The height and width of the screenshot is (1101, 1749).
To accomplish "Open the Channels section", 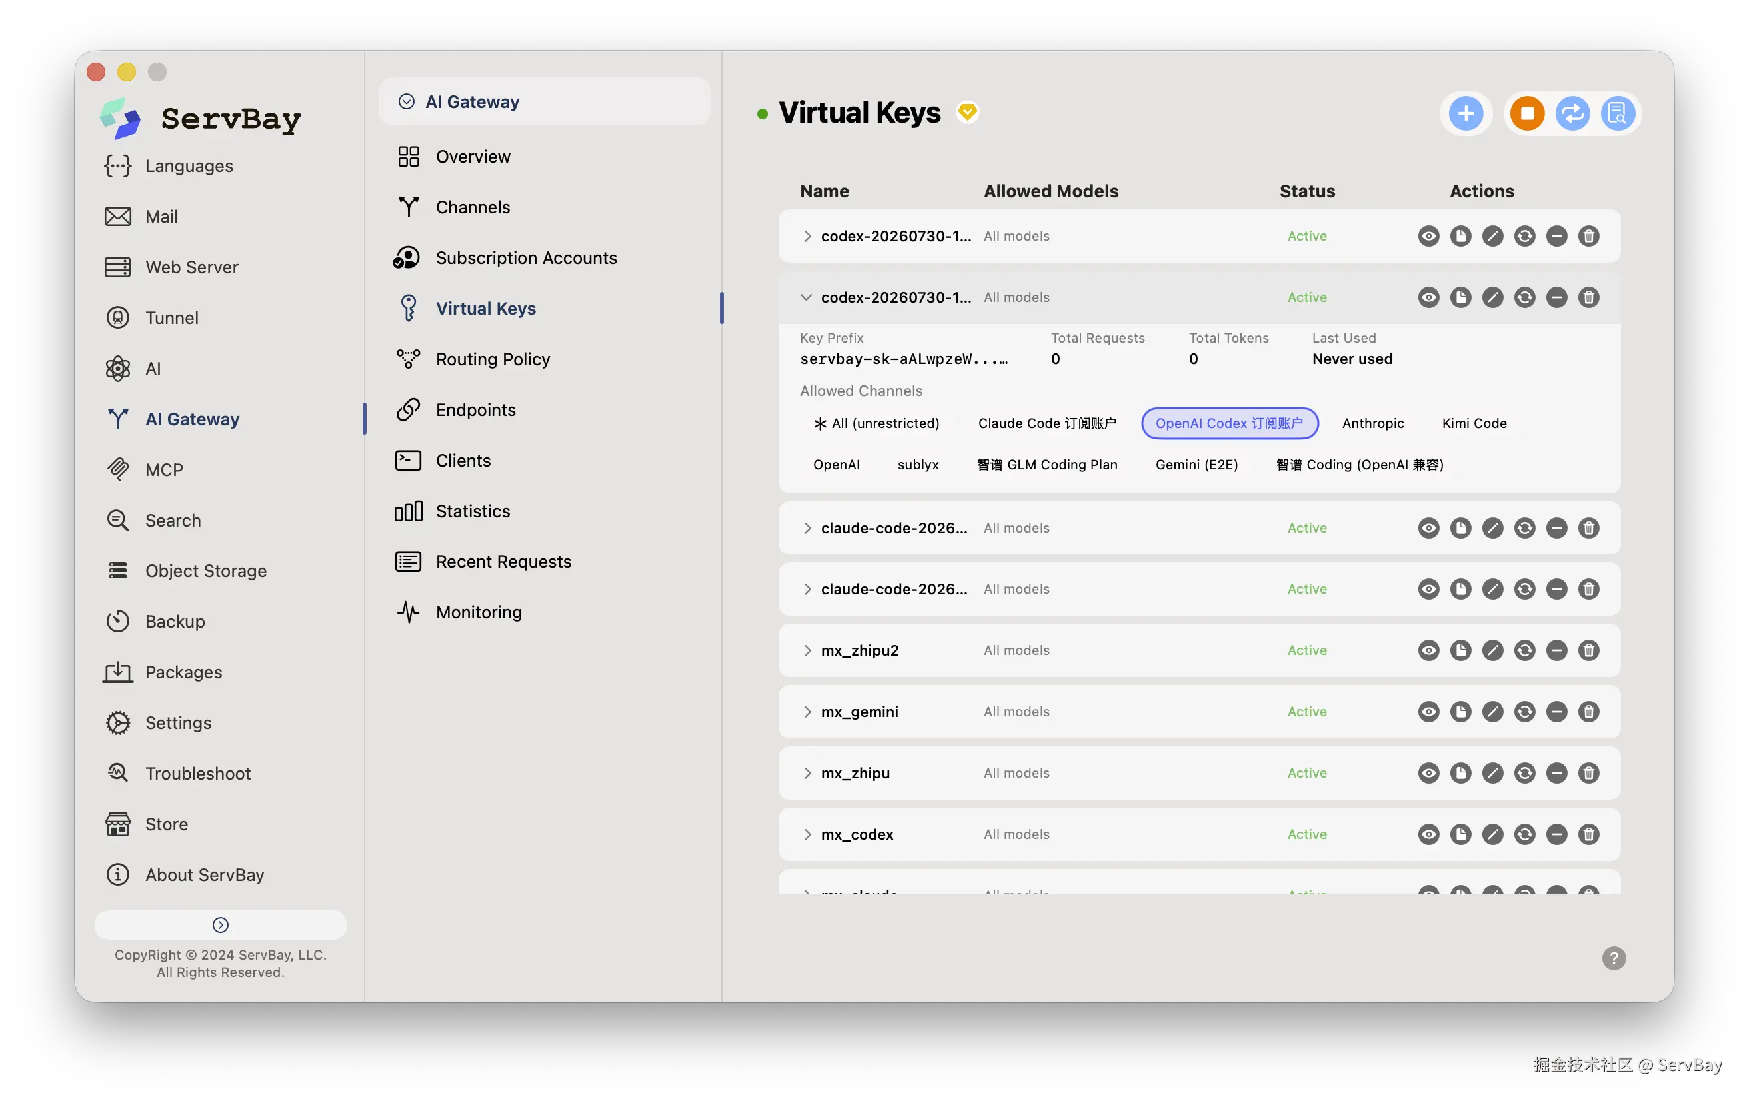I will [x=472, y=207].
